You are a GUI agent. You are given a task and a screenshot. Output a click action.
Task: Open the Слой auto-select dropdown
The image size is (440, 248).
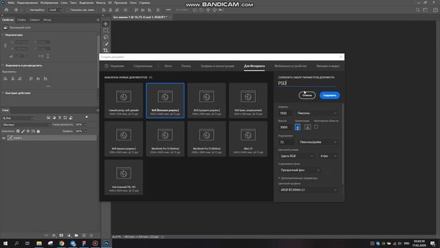tap(55, 10)
